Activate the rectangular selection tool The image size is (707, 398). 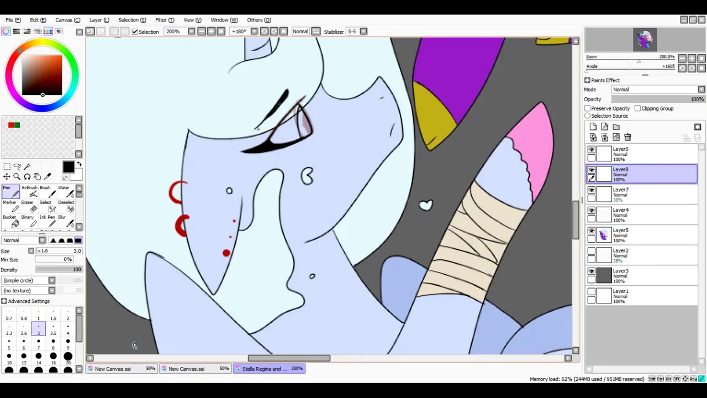7,166
